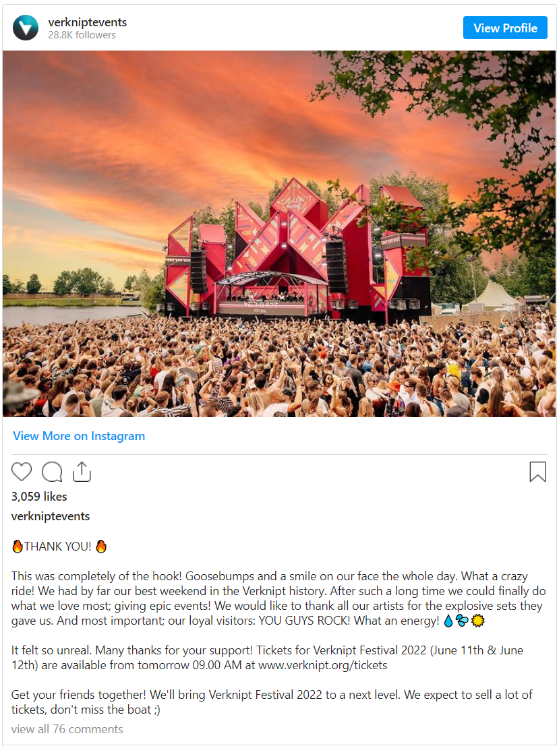
Task: Click the THANK YOU caption heading
Action: tap(58, 547)
